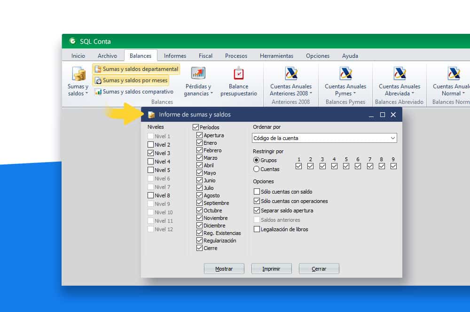Viewport: 470px width, 312px height.
Task: Uncheck the Enero period checkbox
Action: [x=200, y=143]
